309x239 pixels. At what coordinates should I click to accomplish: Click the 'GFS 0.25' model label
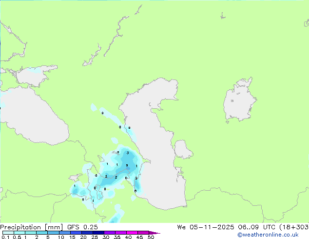82,227
